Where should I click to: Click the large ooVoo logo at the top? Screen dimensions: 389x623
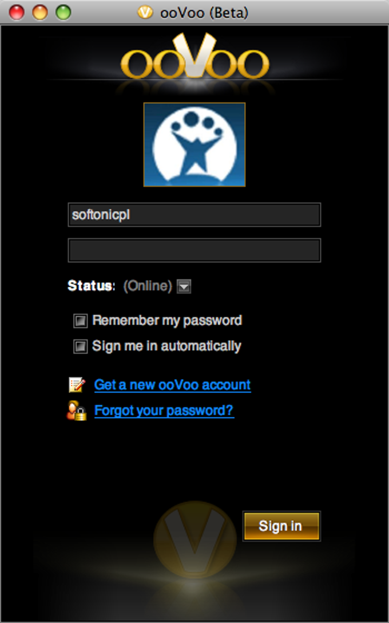(195, 57)
